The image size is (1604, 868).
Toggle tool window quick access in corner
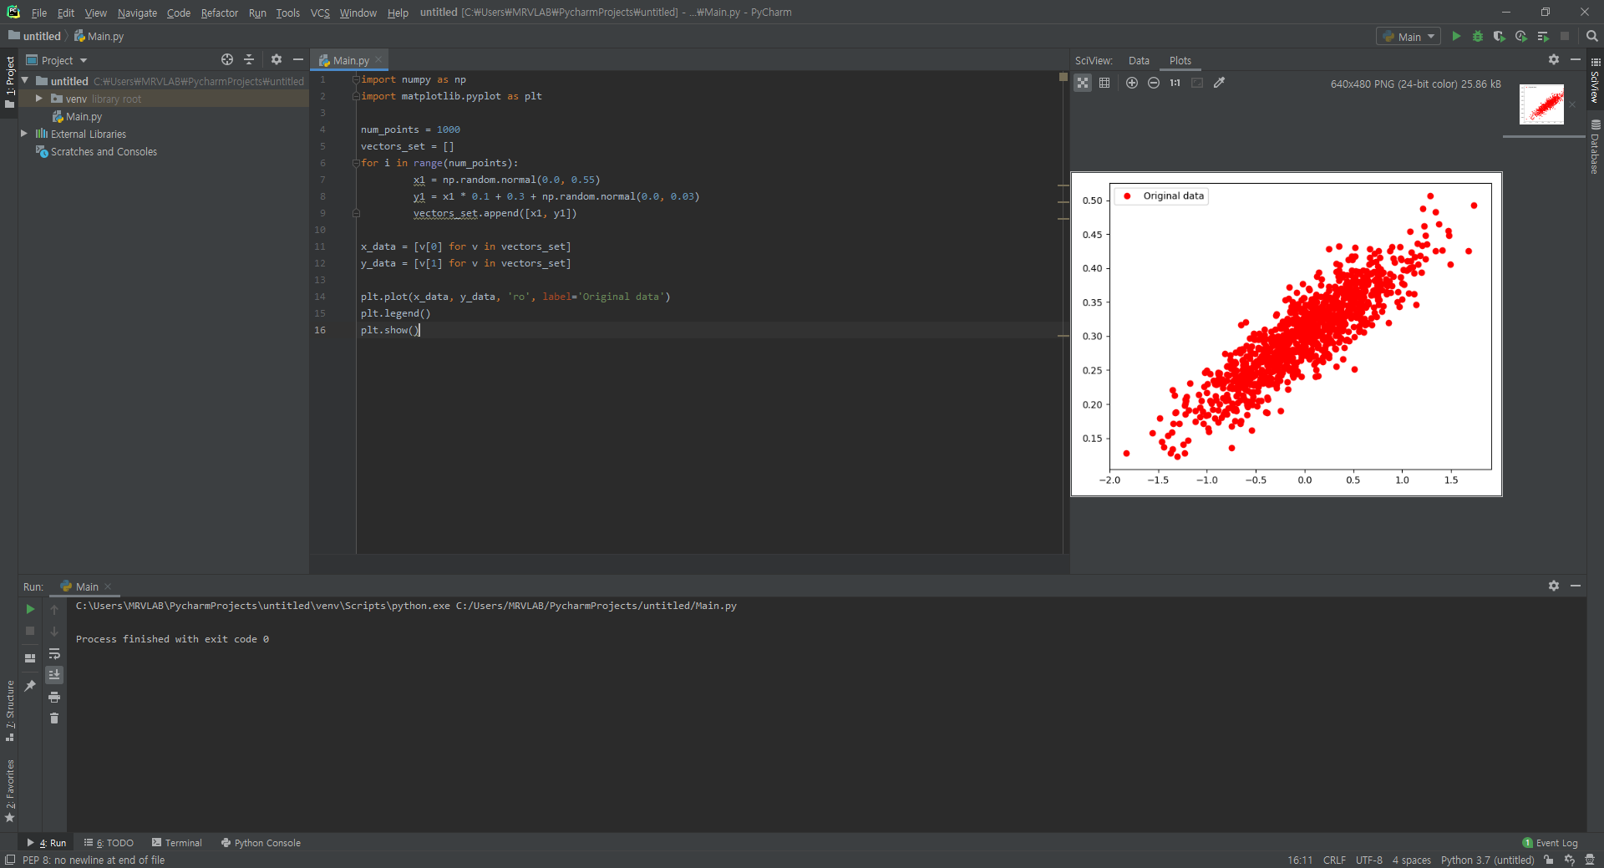[x=9, y=860]
